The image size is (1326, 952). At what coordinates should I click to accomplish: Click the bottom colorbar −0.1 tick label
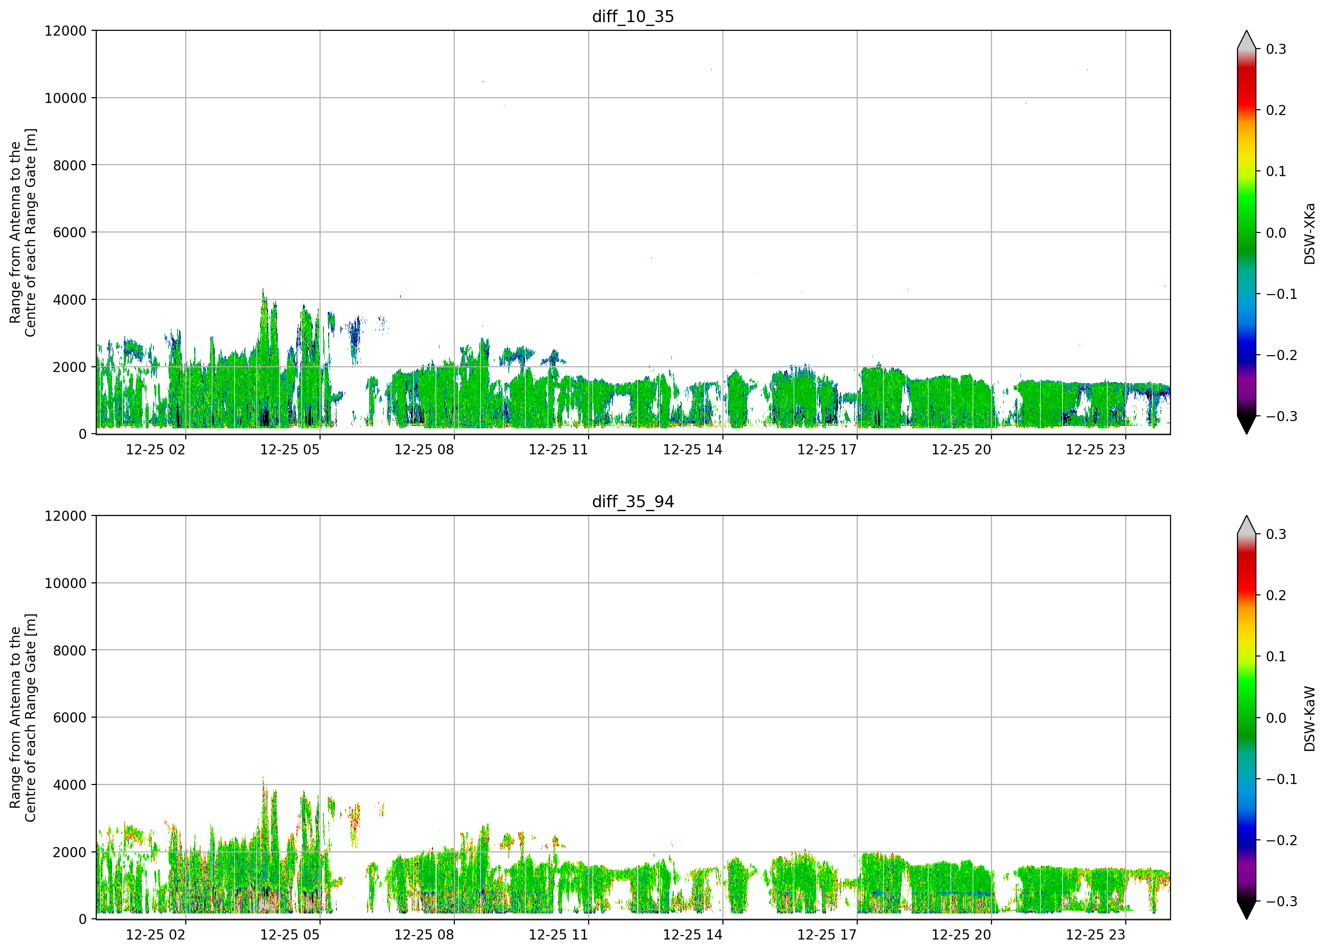click(1282, 780)
